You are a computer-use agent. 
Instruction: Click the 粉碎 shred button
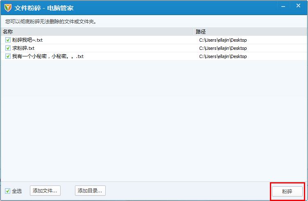(x=287, y=192)
